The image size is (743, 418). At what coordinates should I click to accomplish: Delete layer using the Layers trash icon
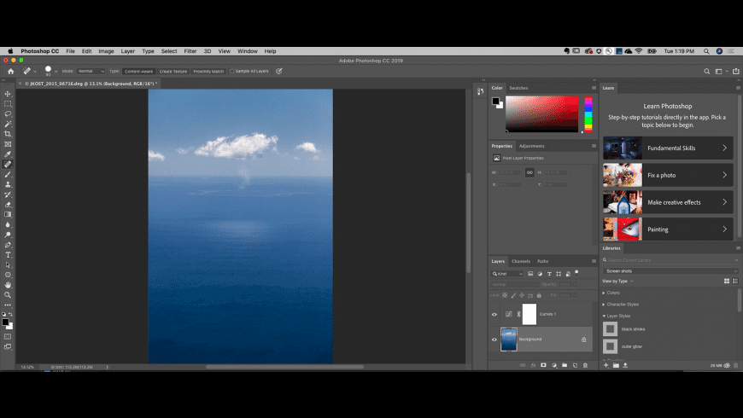coord(585,365)
